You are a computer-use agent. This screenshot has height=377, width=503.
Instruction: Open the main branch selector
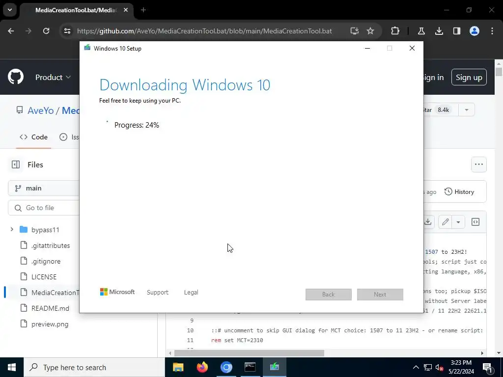pos(44,188)
